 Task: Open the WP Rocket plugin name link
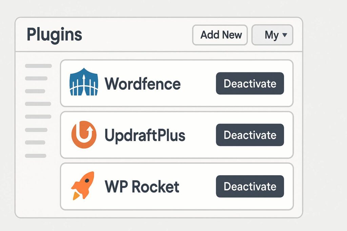pyautogui.click(x=142, y=187)
